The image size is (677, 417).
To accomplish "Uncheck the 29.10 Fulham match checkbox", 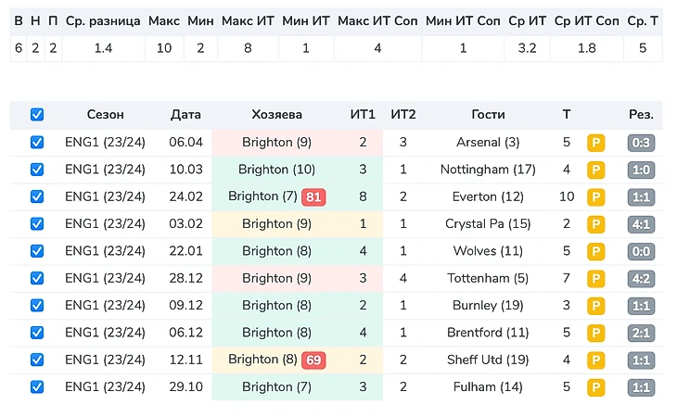I will [x=37, y=387].
